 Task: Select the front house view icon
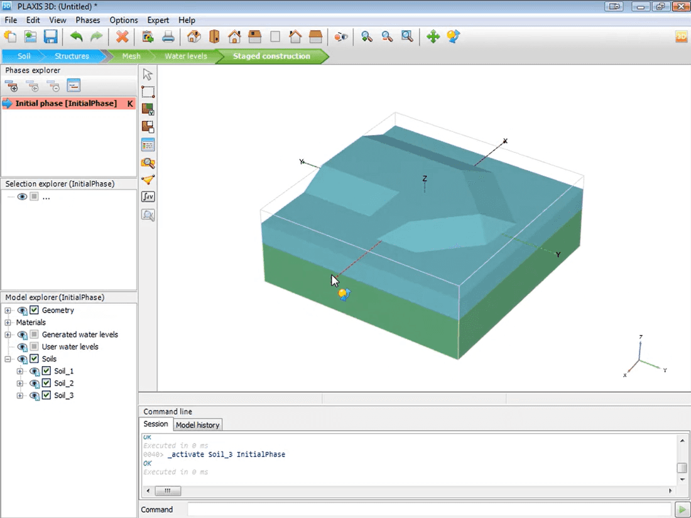234,36
